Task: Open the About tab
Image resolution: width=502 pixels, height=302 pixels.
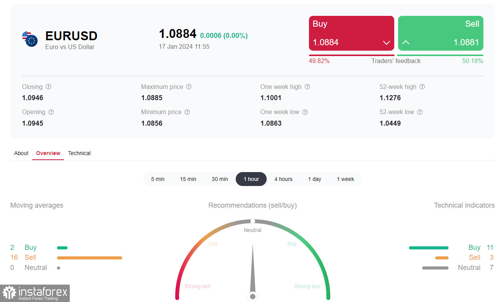Action: (x=21, y=153)
